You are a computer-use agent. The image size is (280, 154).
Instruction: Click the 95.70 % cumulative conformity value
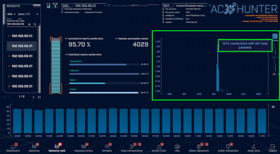click(79, 45)
